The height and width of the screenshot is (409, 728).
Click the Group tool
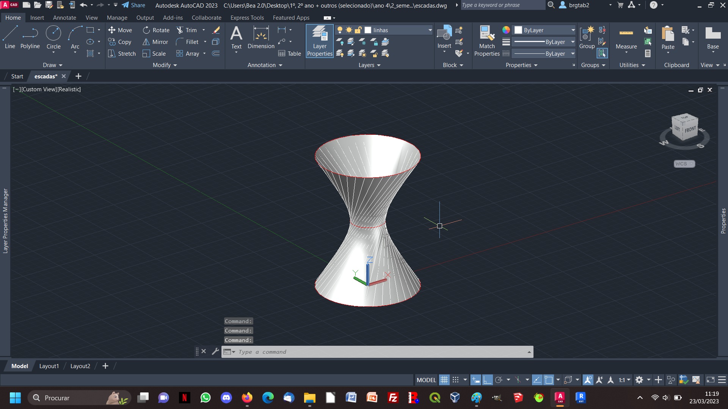(587, 37)
